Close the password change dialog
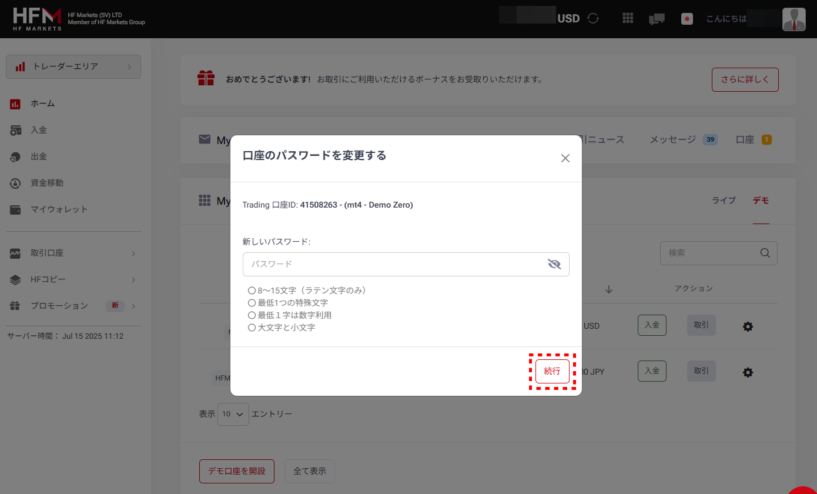Image resolution: width=817 pixels, height=494 pixels. [x=565, y=158]
